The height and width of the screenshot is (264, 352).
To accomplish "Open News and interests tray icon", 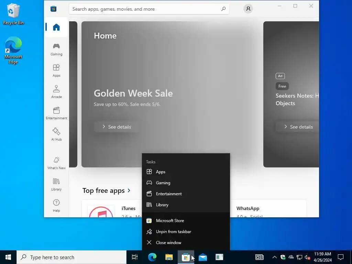I will [x=259, y=257].
